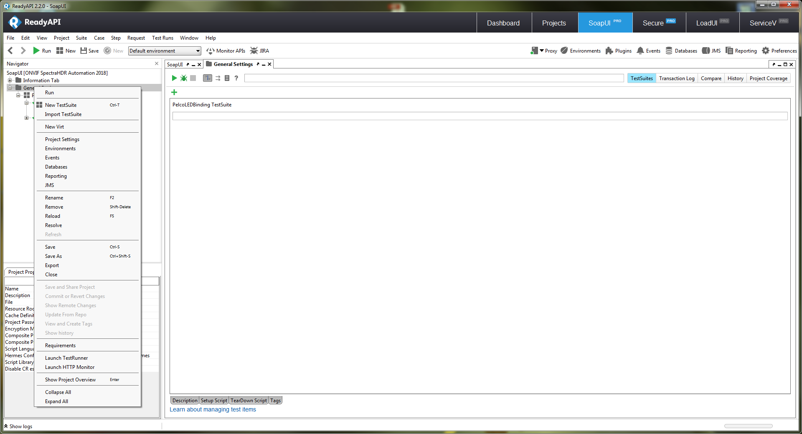802x434 pixels.
Task: Open the Suite menu
Action: point(81,38)
